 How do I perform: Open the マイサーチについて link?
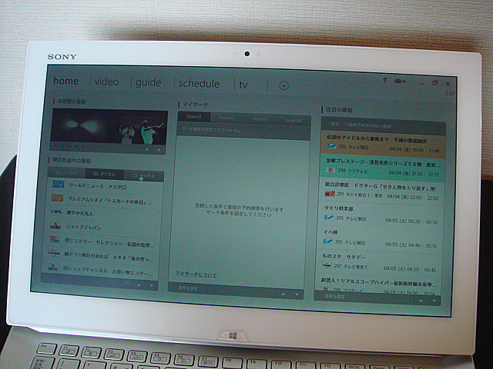click(196, 275)
